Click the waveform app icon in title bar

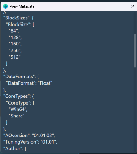coord(6,6)
